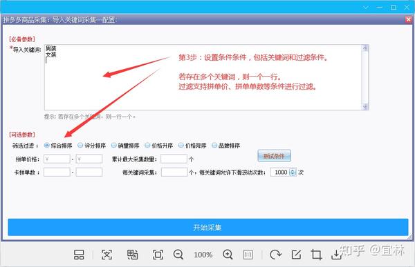Open the viewer title bar chevron menu

366,8
